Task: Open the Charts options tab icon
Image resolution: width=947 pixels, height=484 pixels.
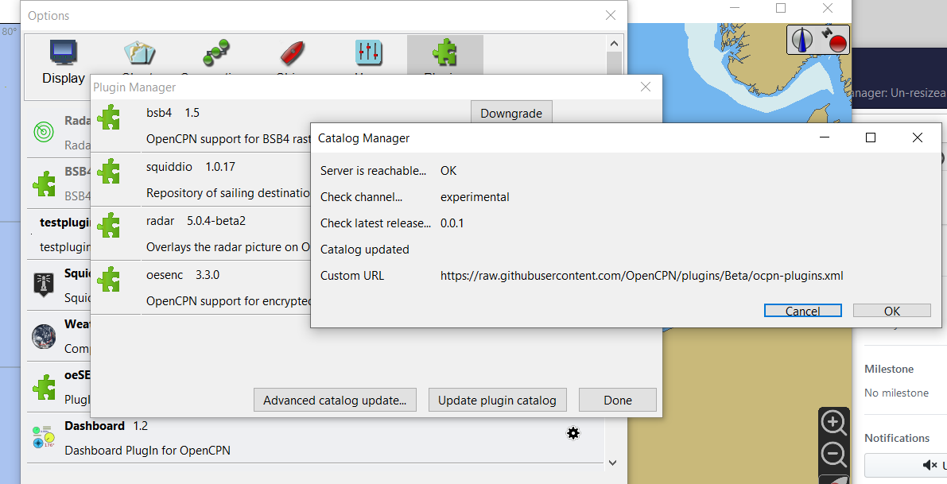Action: 139,53
